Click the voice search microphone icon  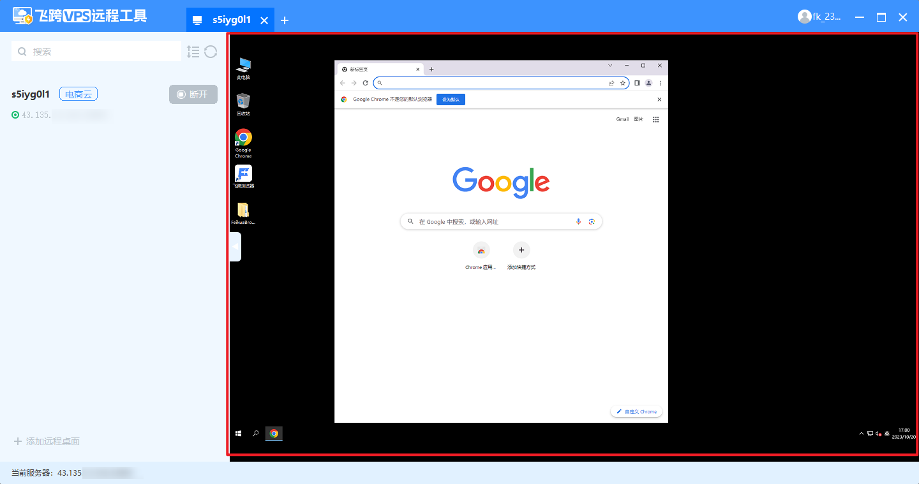coord(579,221)
